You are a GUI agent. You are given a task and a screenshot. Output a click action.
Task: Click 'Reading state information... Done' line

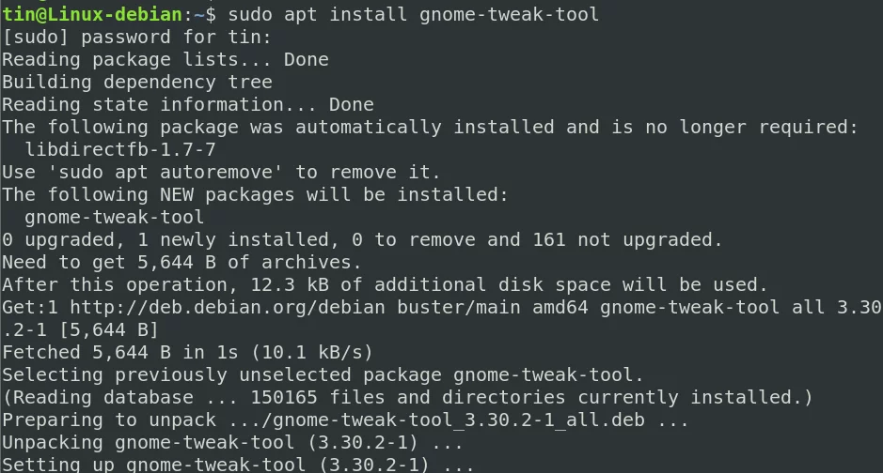188,104
